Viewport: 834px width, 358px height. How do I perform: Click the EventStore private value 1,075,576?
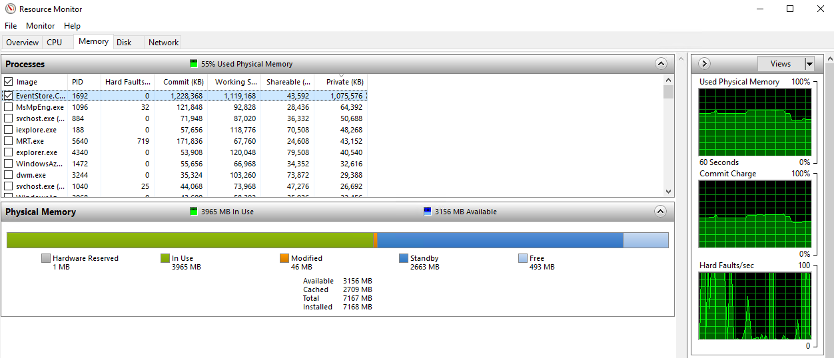coord(347,96)
